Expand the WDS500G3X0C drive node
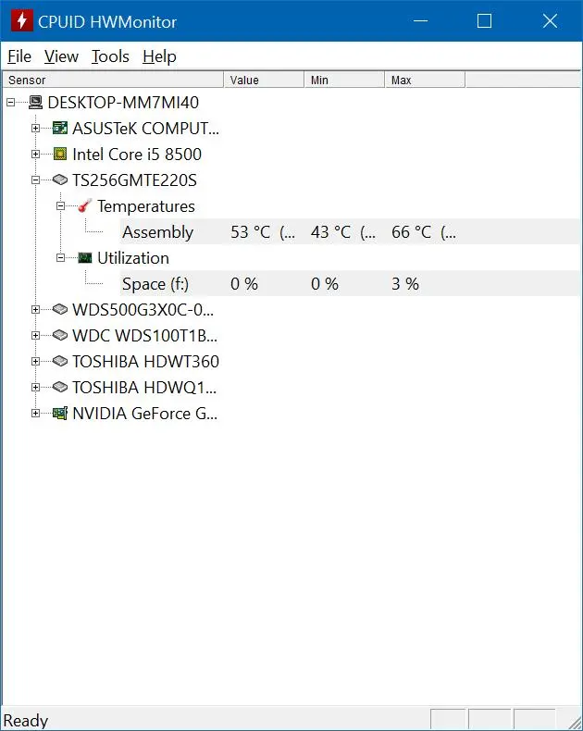 click(x=35, y=310)
